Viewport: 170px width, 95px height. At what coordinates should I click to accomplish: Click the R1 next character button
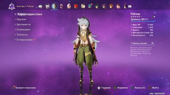(x=130, y=6)
